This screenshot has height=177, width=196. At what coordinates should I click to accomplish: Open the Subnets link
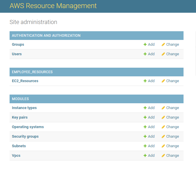pyautogui.click(x=19, y=146)
